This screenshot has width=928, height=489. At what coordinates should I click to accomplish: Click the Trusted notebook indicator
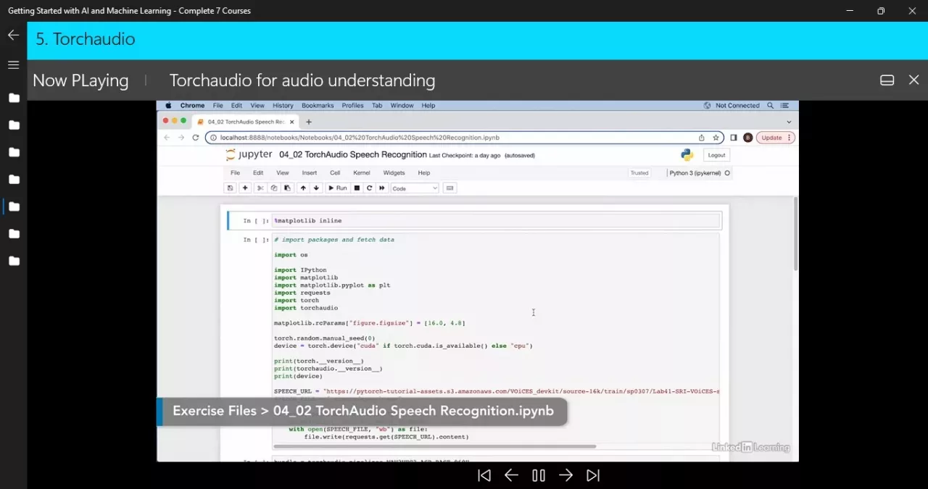(x=639, y=173)
